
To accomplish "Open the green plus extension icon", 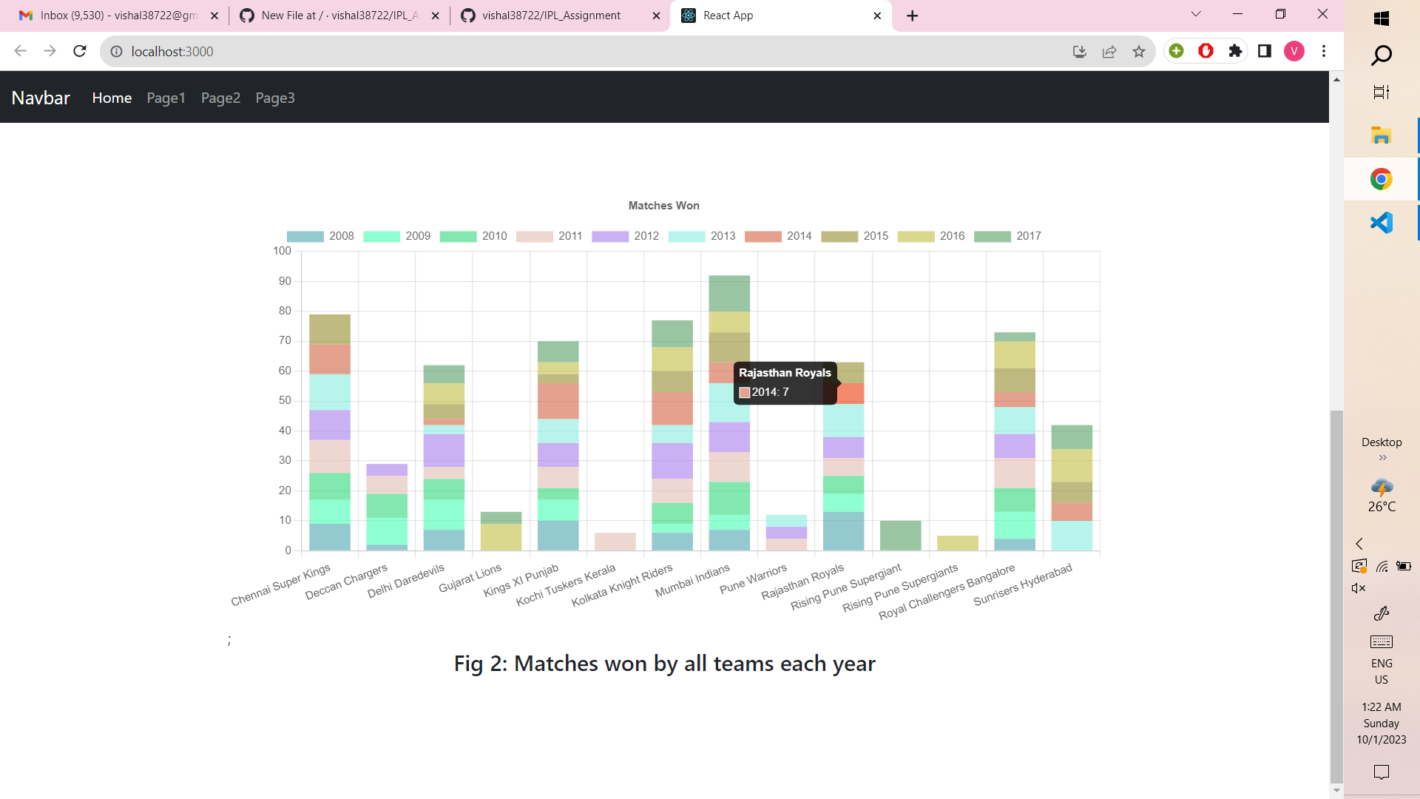I will (x=1177, y=50).
